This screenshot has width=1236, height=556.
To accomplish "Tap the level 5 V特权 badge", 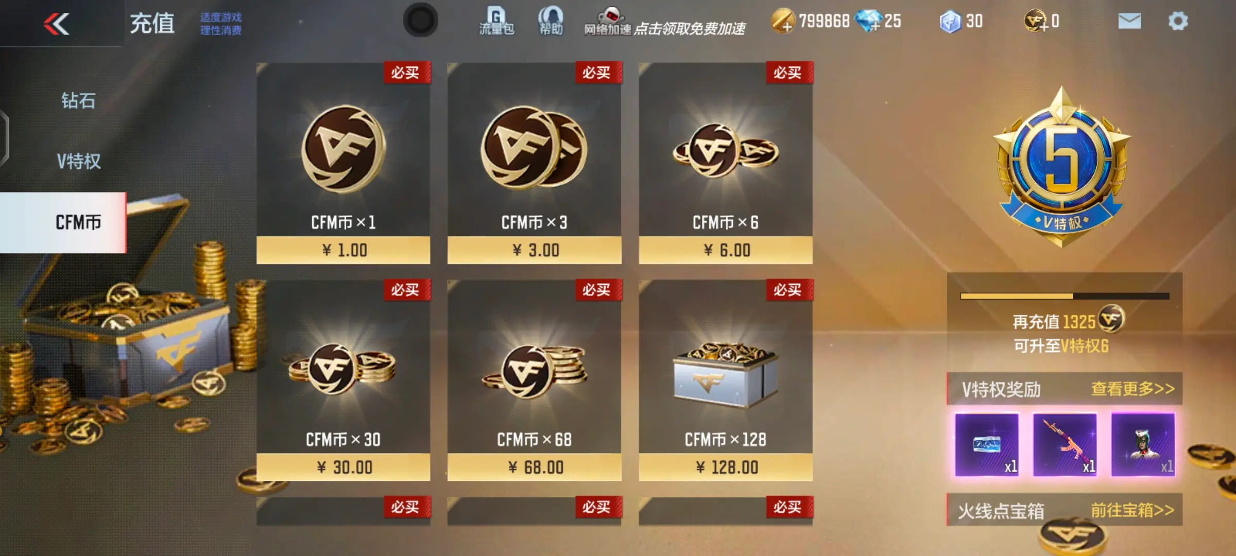I will click(1061, 166).
